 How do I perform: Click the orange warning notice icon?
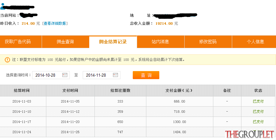(x=7, y=60)
